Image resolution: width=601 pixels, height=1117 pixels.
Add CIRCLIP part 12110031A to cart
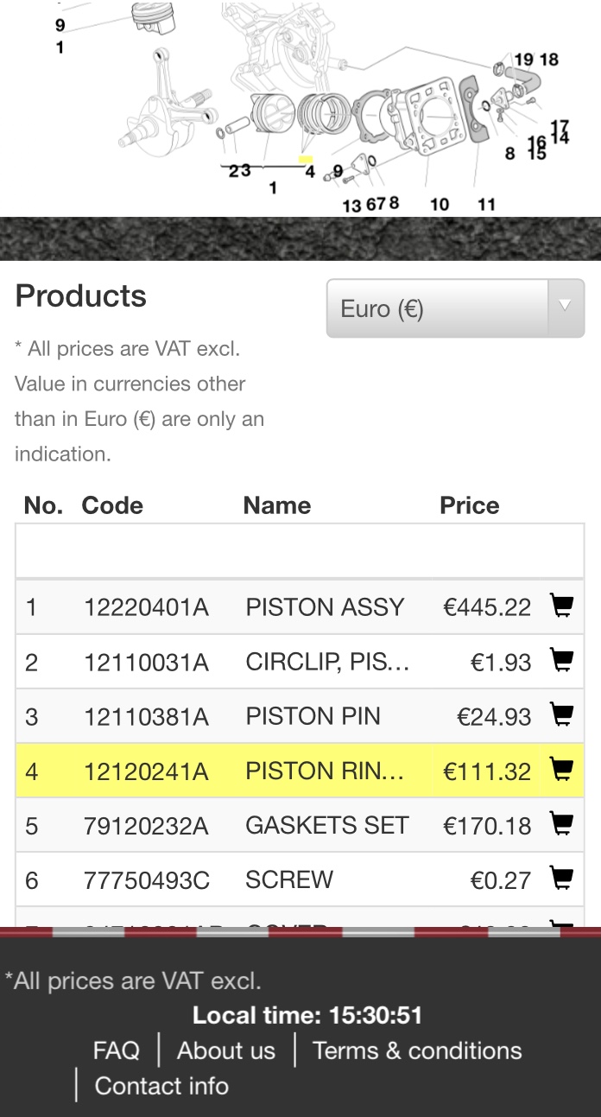[561, 662]
